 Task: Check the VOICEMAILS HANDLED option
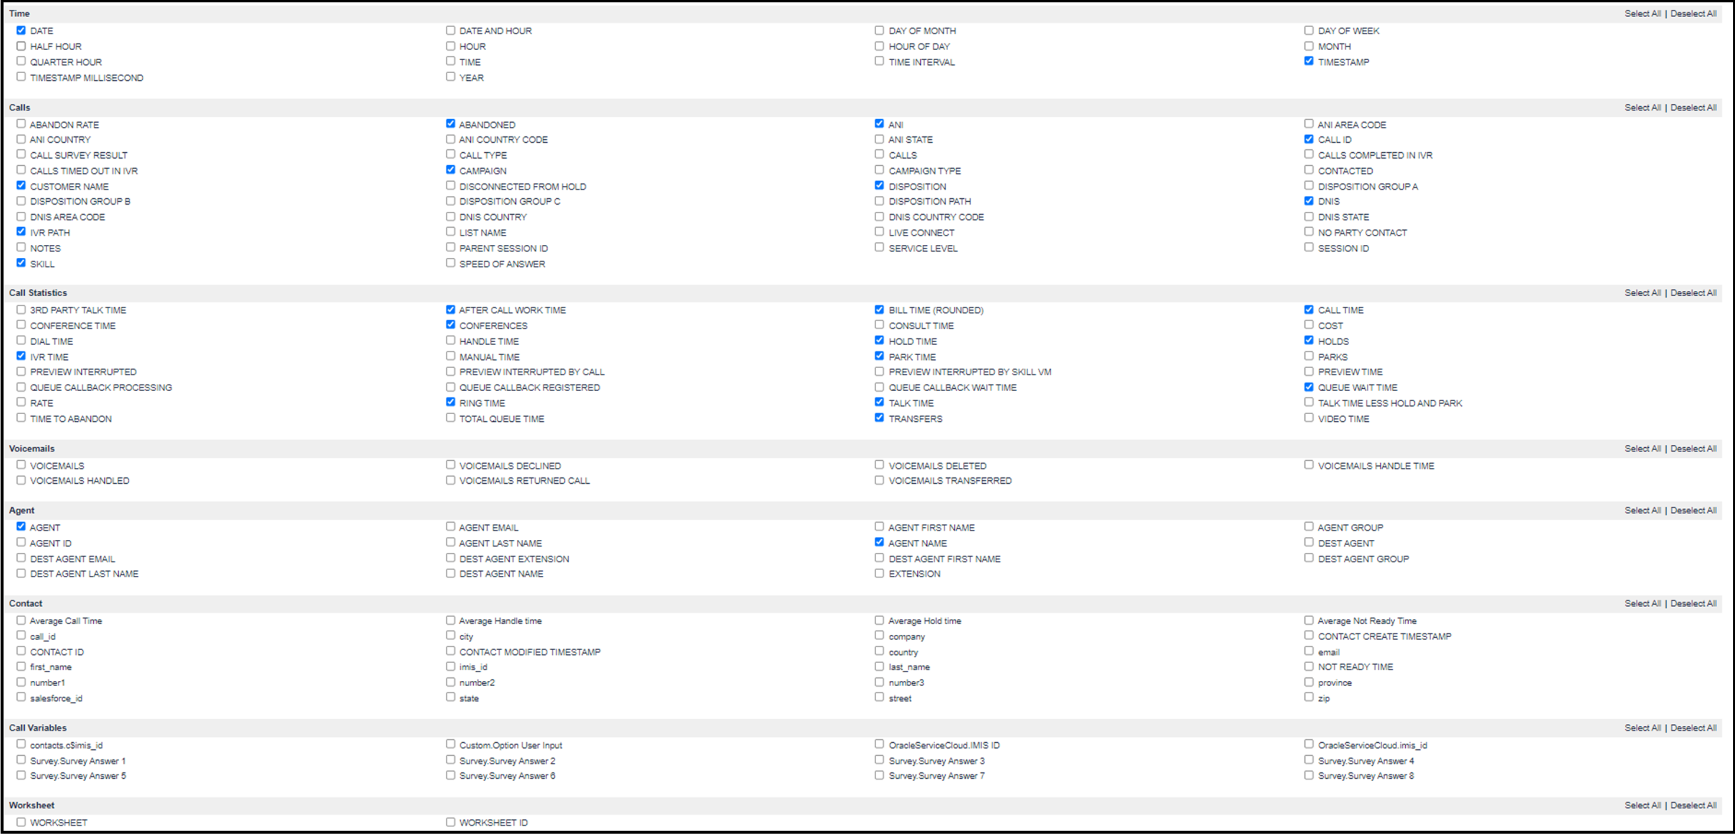[x=21, y=480]
